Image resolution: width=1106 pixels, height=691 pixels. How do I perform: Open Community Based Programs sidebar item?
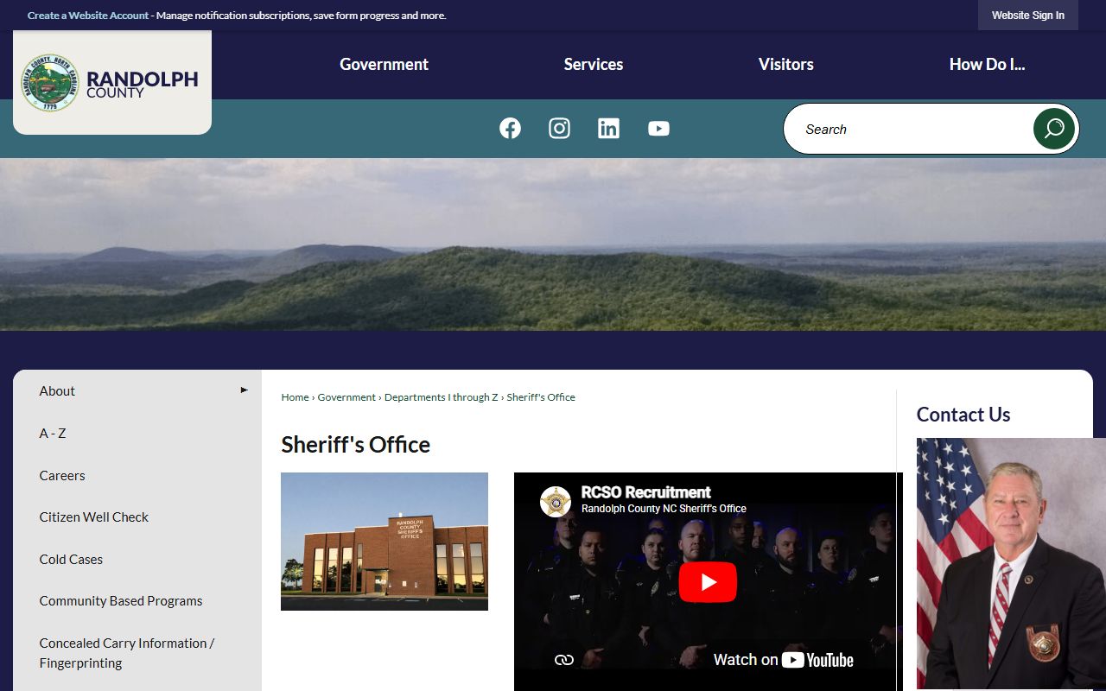[121, 600]
